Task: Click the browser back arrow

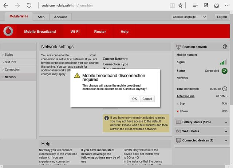Action: pyautogui.click(x=6, y=5)
